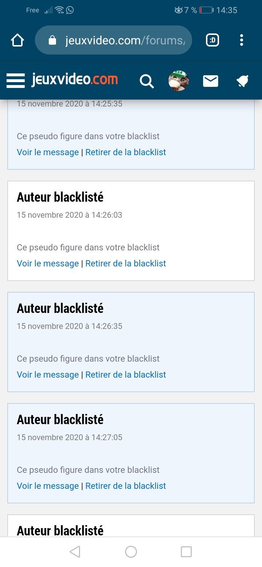Reveal the message posted at 14:26:35

tap(48, 375)
